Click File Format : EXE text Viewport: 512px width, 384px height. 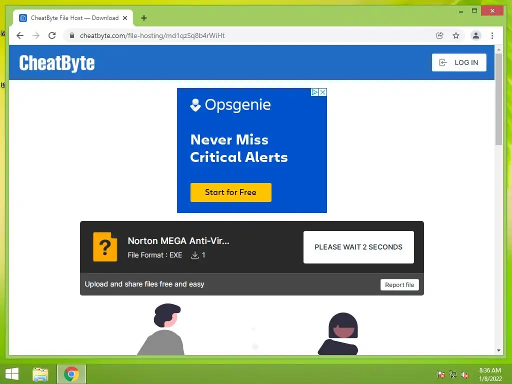155,255
